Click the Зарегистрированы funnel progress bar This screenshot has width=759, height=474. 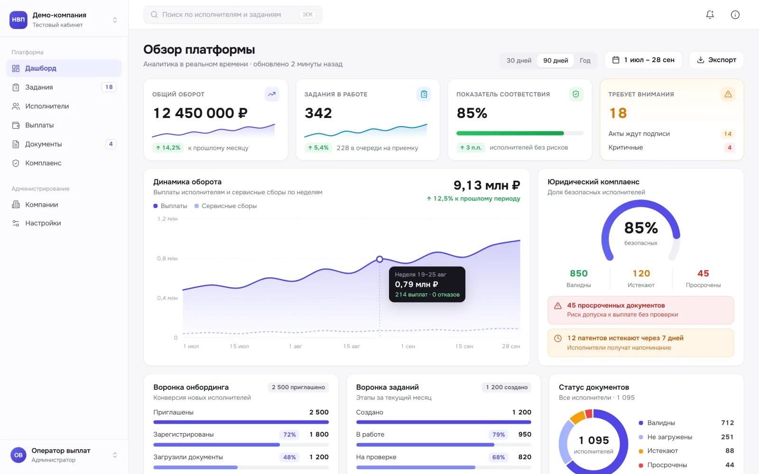tap(241, 445)
